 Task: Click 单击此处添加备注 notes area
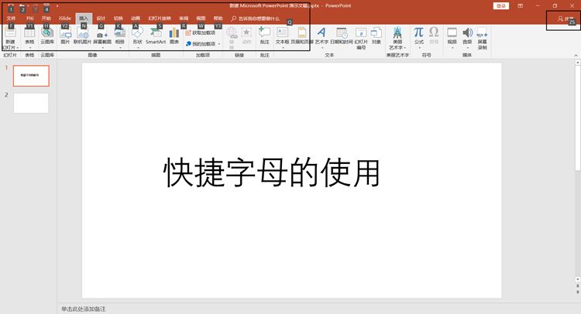[84, 309]
